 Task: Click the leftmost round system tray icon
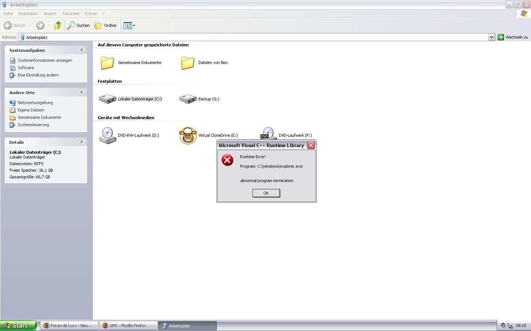(503, 325)
